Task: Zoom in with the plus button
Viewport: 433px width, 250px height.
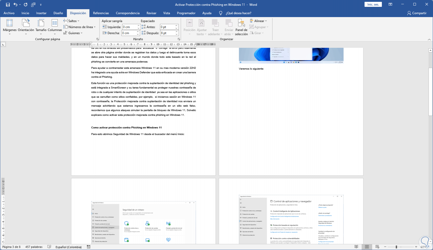Action: (x=416, y=247)
